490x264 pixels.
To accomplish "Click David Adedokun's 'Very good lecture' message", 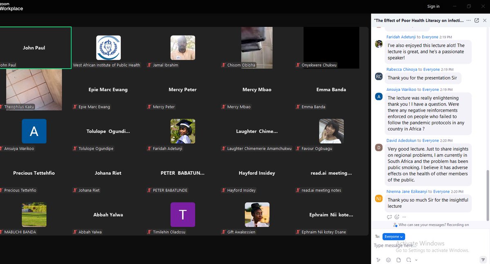I will pos(428,165).
